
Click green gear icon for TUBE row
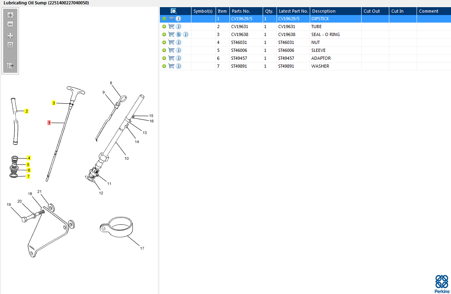pyautogui.click(x=164, y=27)
